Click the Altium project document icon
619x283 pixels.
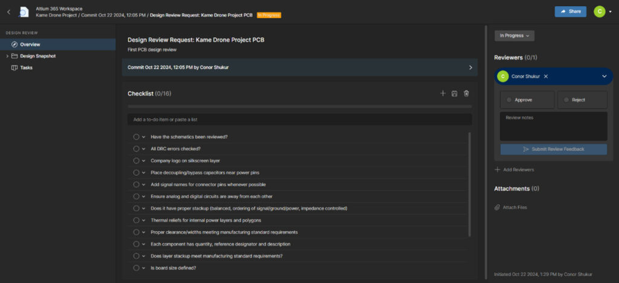(24, 12)
